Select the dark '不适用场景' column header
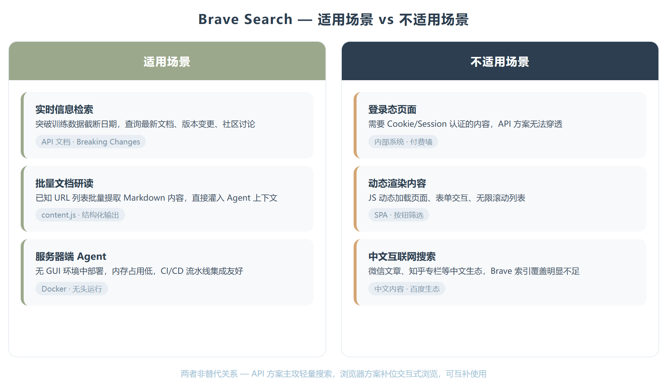Screen dimensions: 671x388 (x=500, y=61)
